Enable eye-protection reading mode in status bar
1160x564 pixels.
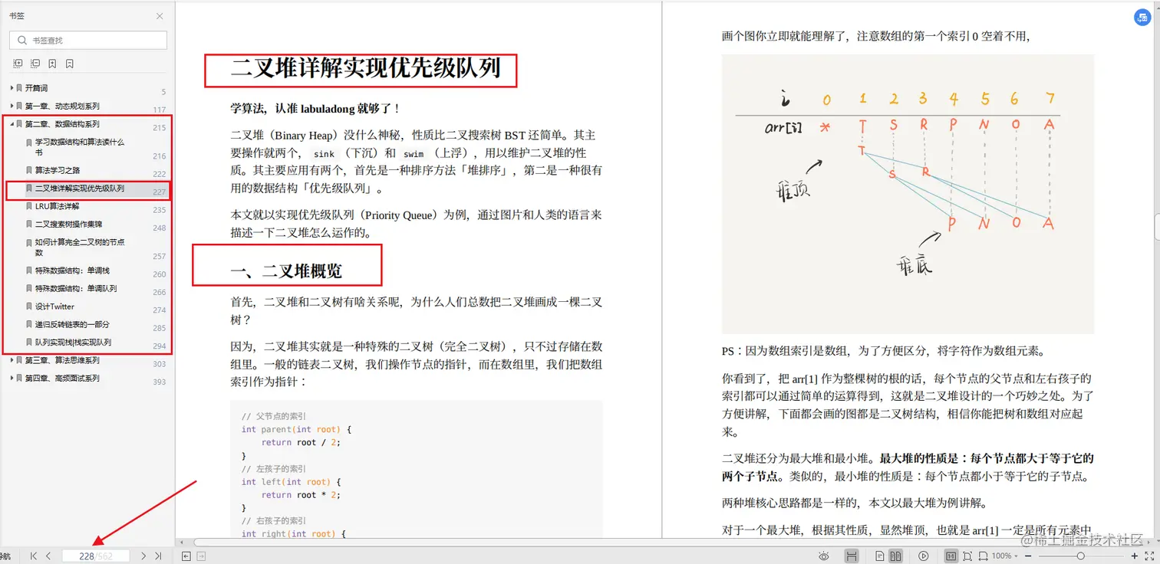click(x=824, y=556)
